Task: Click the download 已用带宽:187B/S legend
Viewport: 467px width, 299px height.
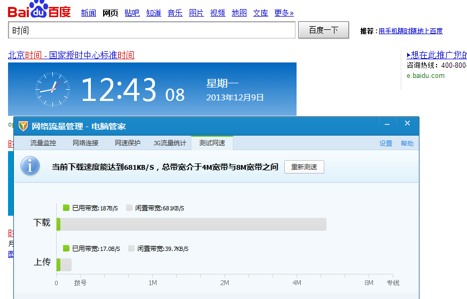Action: (90, 208)
